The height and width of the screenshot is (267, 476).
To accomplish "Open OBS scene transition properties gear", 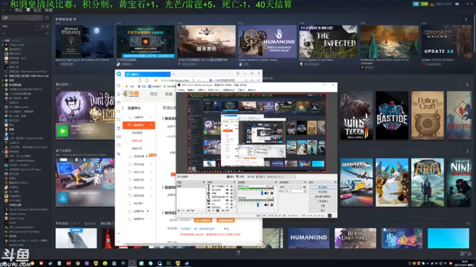I will pos(305,187).
